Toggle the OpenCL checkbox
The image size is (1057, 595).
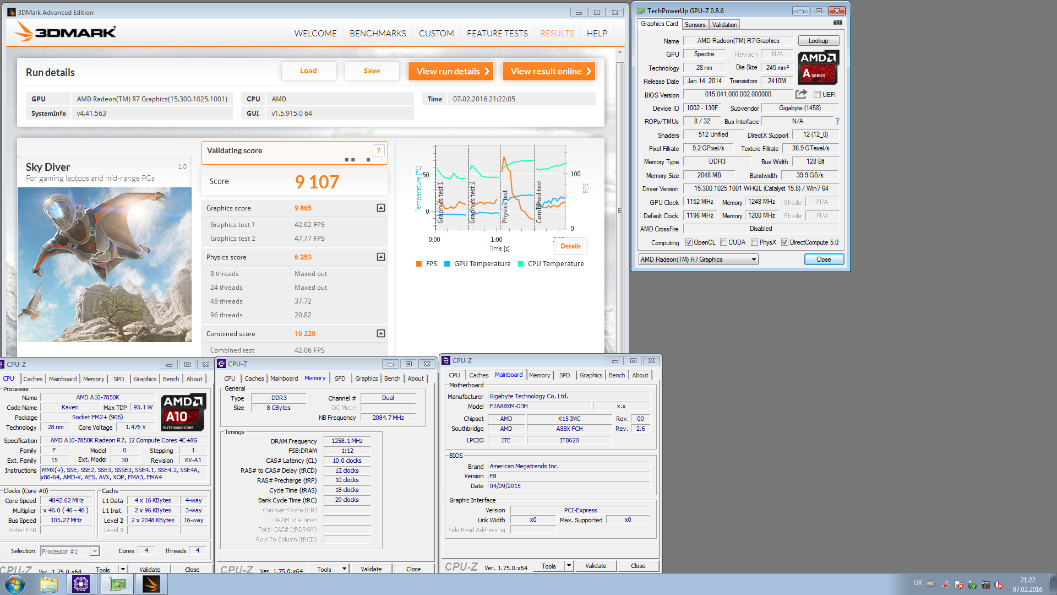point(689,242)
